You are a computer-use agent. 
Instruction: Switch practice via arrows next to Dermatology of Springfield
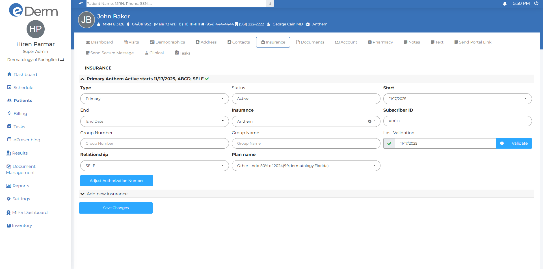pyautogui.click(x=62, y=60)
